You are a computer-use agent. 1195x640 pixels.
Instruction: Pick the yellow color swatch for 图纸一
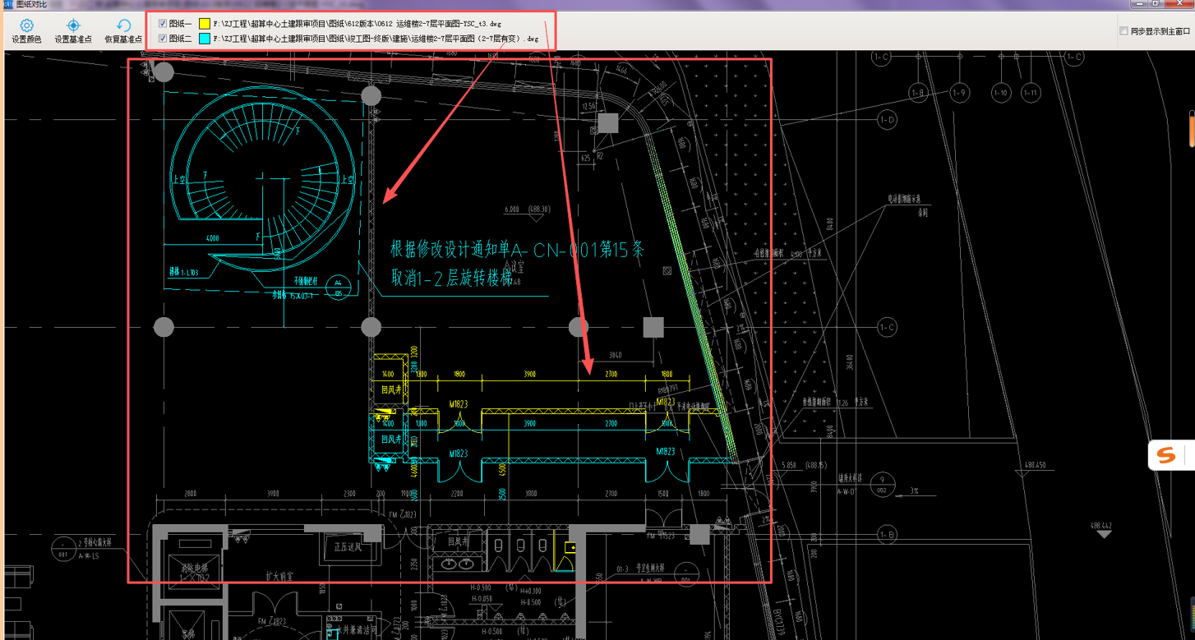point(204,24)
